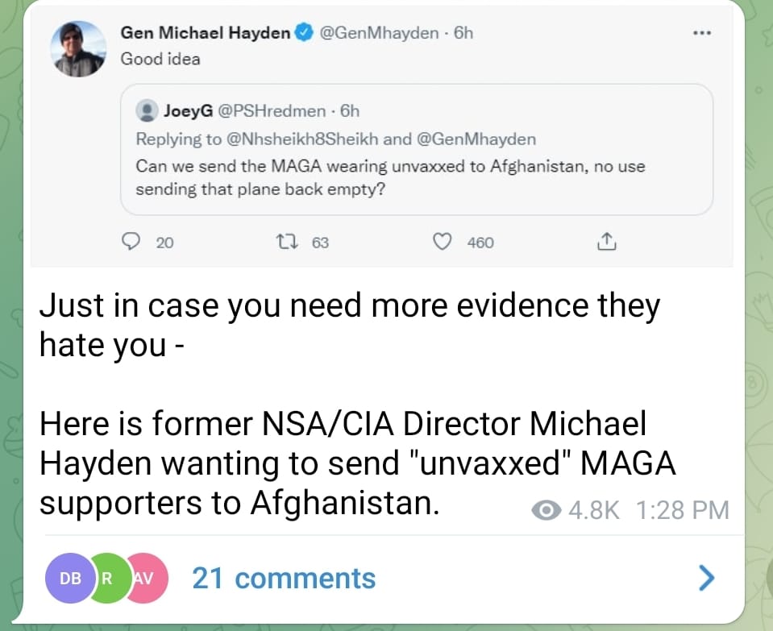Click the purple DB commenter avatar
The width and height of the screenshot is (773, 631).
(x=69, y=578)
